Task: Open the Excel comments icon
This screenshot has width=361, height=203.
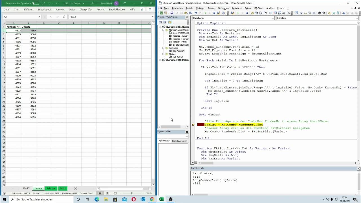Action: pos(149,9)
